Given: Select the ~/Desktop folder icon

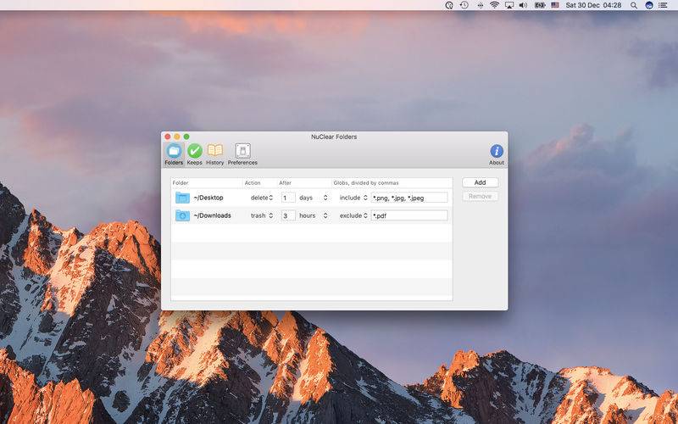Looking at the screenshot, I should click(182, 198).
